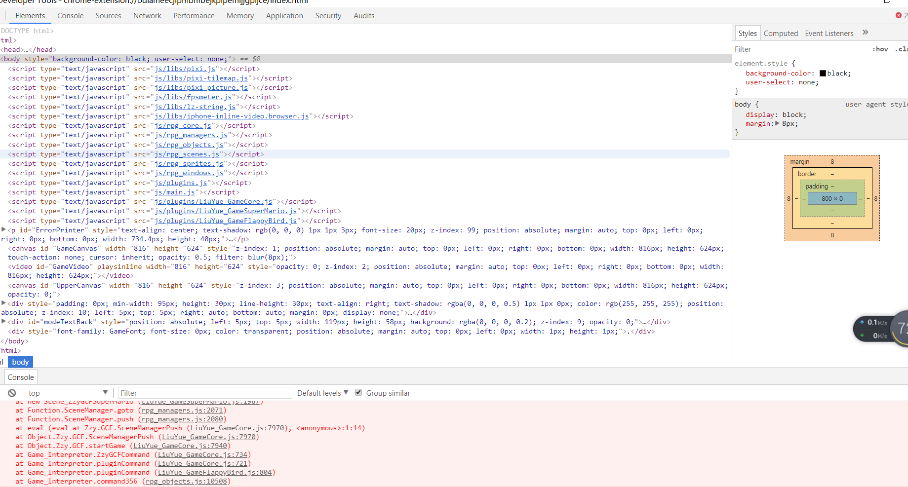Click the network speed widget overlay
This screenshot has width=908, height=487.
881,329
